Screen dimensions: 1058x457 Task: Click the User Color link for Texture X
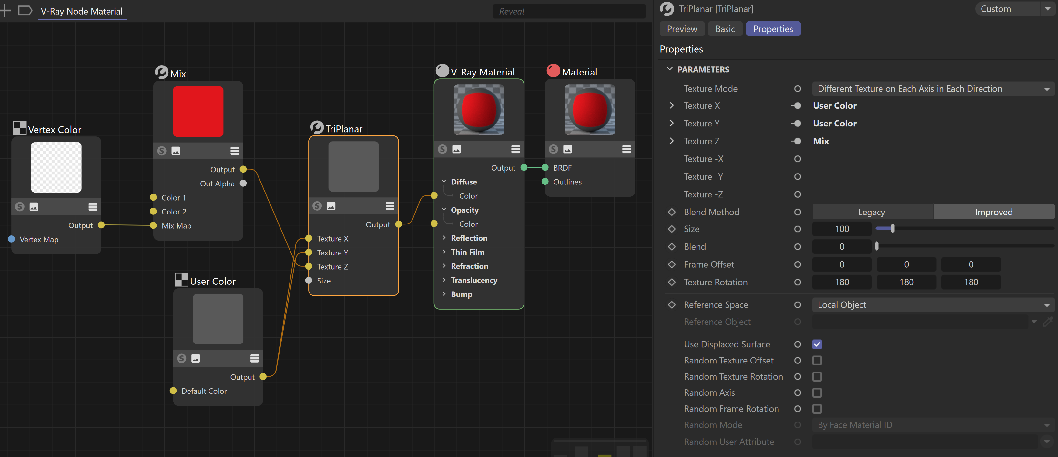pos(835,106)
